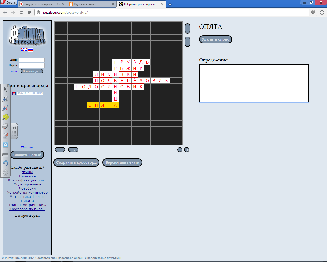
Task: Select the arrow cursor tool in floating toolbar
Action: [5, 89]
